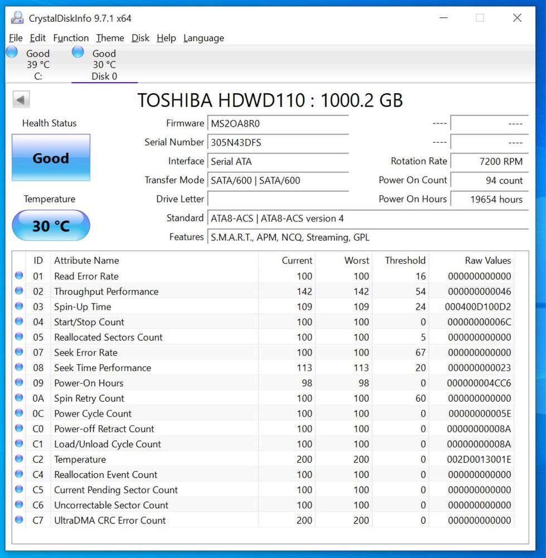Click the 30 °C temperature button
546x558 pixels.
51,225
